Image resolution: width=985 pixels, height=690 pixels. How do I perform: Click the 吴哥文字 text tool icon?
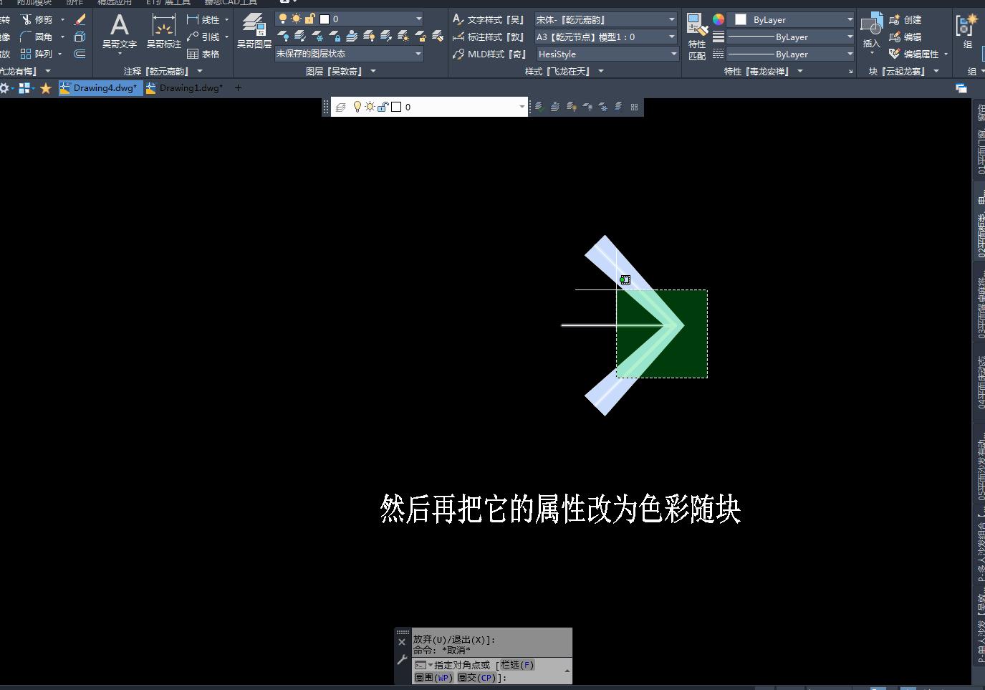[119, 27]
